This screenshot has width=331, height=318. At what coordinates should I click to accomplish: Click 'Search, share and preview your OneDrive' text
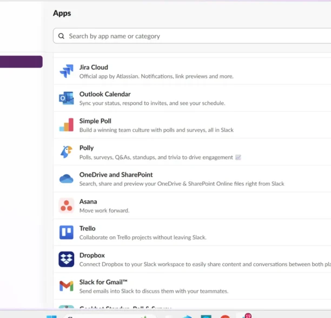182,184
